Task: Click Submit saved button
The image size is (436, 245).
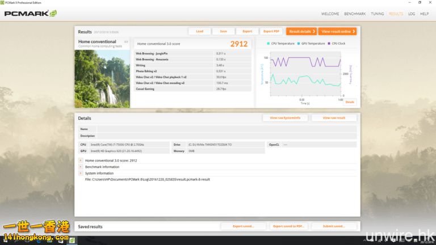Action: tap(334, 226)
